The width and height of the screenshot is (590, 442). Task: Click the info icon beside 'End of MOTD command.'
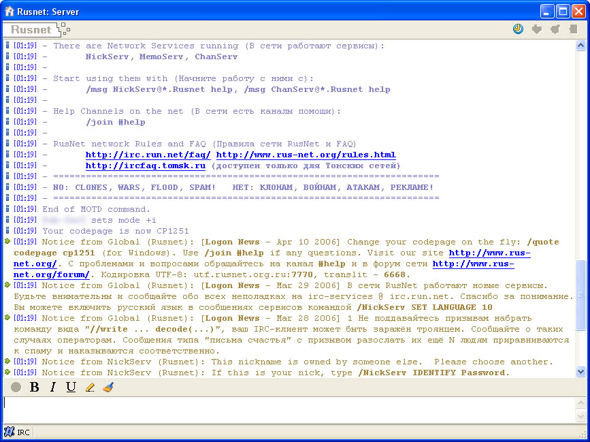pos(7,209)
